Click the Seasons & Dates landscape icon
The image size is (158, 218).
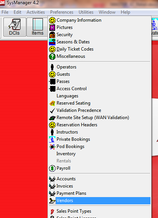pos(52,42)
